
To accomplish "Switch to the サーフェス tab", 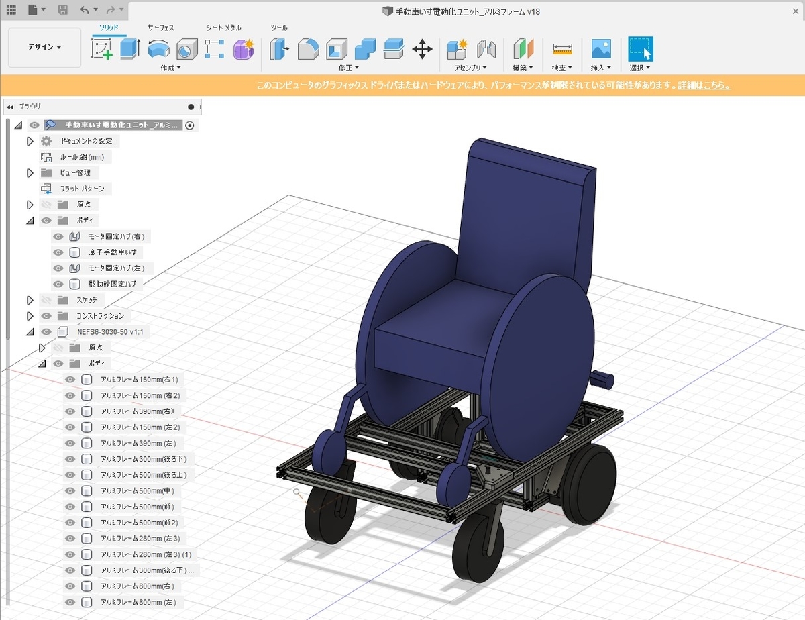I will [x=161, y=28].
